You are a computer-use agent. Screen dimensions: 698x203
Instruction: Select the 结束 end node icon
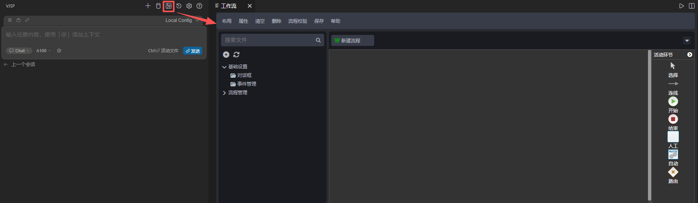(673, 119)
